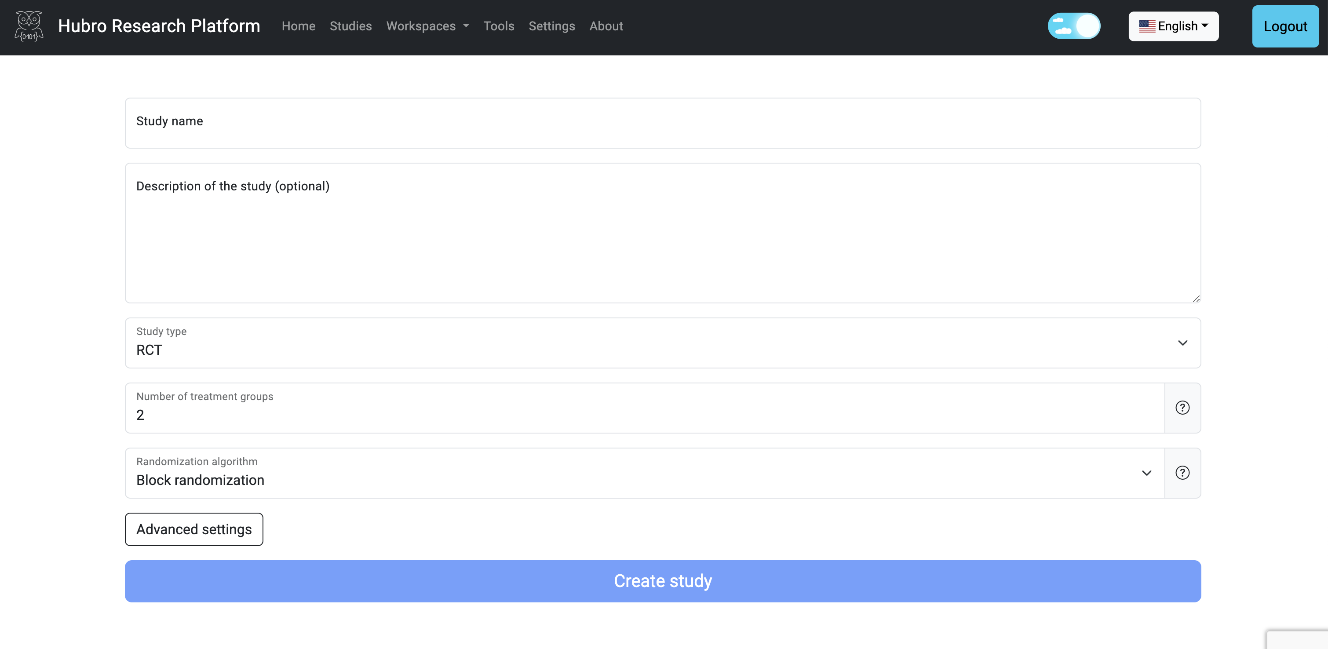This screenshot has height=649, width=1328.
Task: Toggle the blue switch in the top navigation bar
Action: coord(1075,26)
